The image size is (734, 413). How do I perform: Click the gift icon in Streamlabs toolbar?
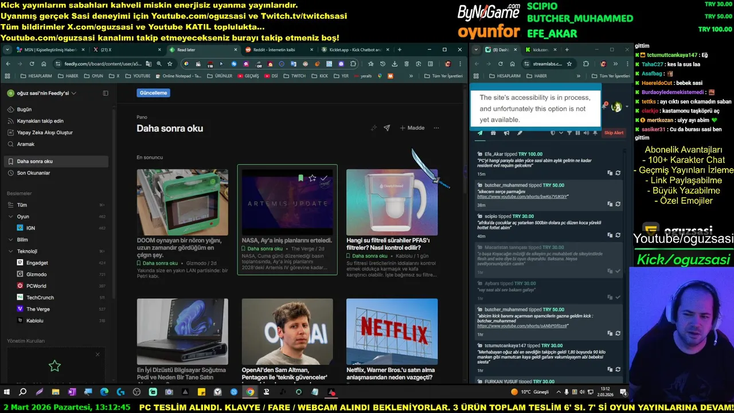tap(493, 133)
